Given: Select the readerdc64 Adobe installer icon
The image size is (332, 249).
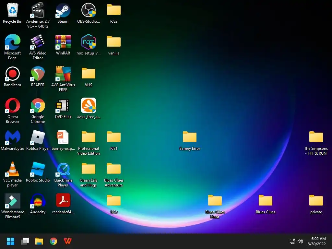Looking at the screenshot, I should pos(63,200).
